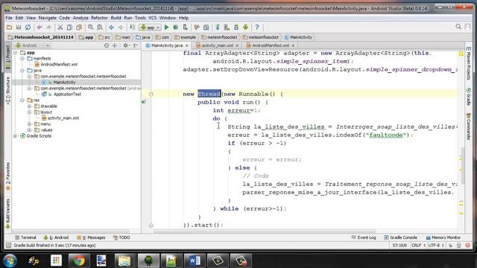This screenshot has width=477, height=268.
Task: Toggle the Build Variants side panel
Action: 8,214
